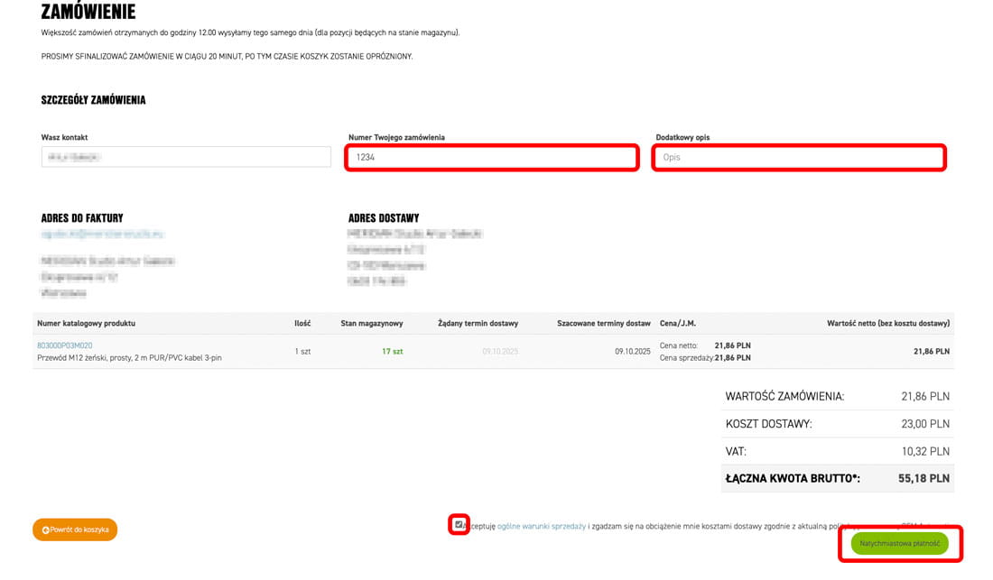Click into the Dodatkowy opis field
993x580 pixels.
799,158
